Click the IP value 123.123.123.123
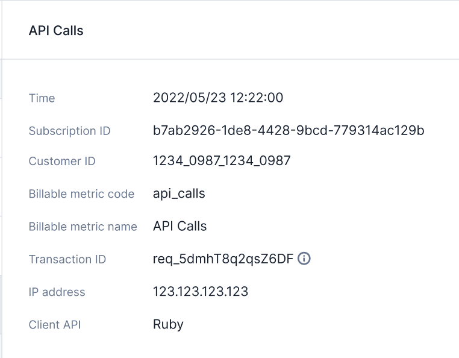 pyautogui.click(x=201, y=292)
